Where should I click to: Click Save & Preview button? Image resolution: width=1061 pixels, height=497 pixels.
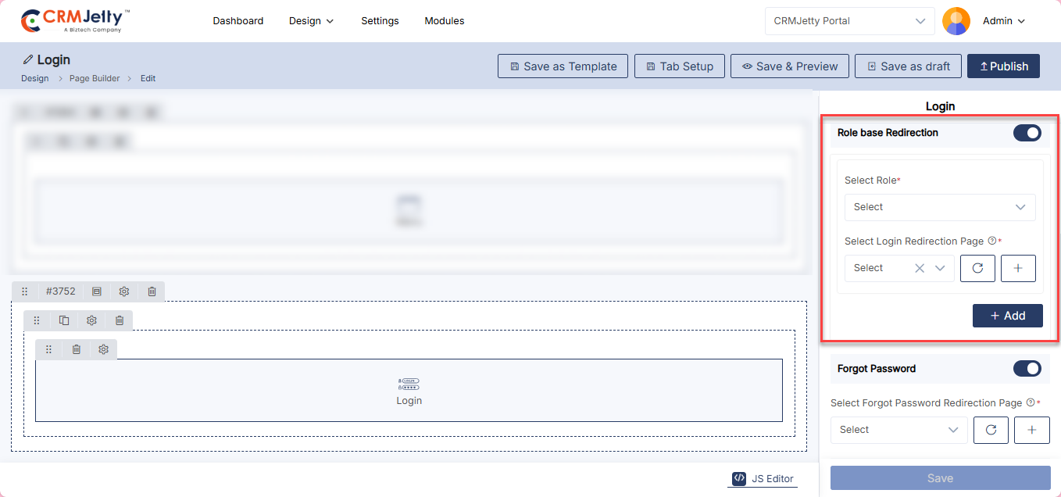point(789,66)
